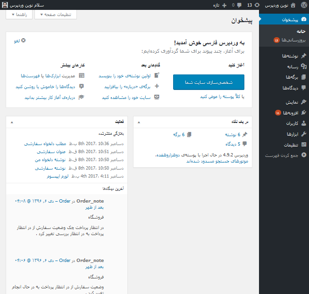
Task: Open the سایت خود را مشاهده کنید link
Action: (x=126, y=98)
